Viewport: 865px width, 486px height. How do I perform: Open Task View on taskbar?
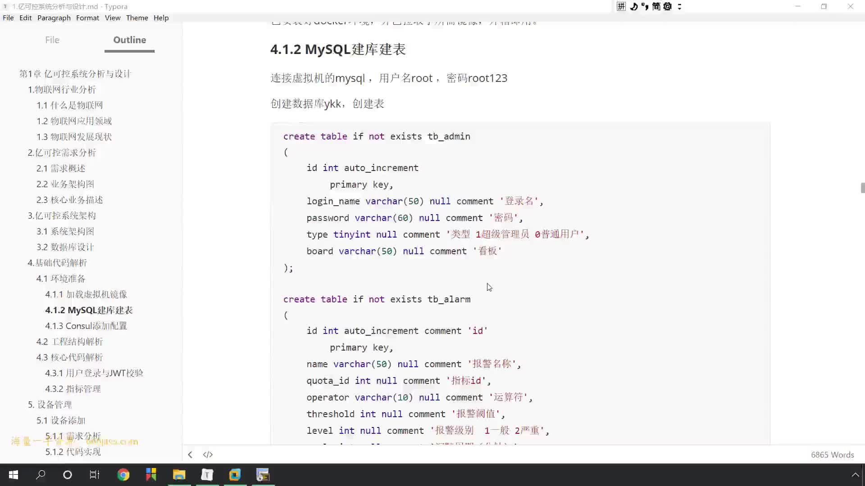click(x=95, y=475)
